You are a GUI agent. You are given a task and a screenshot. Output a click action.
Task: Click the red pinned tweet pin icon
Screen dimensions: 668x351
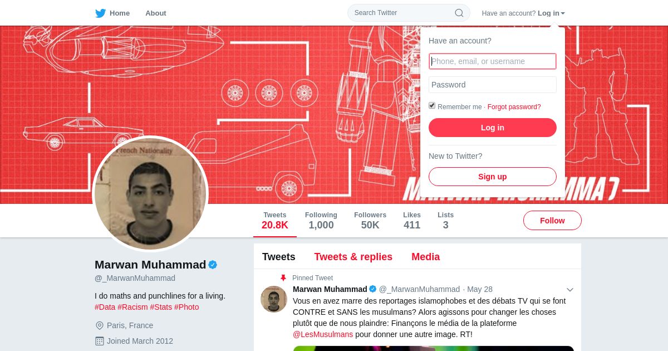(x=283, y=278)
